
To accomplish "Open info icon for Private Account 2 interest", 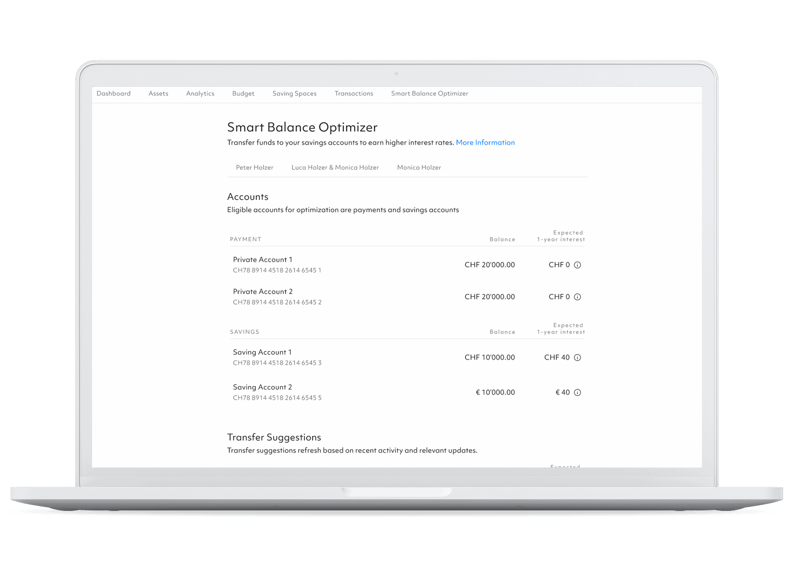I will pos(577,297).
